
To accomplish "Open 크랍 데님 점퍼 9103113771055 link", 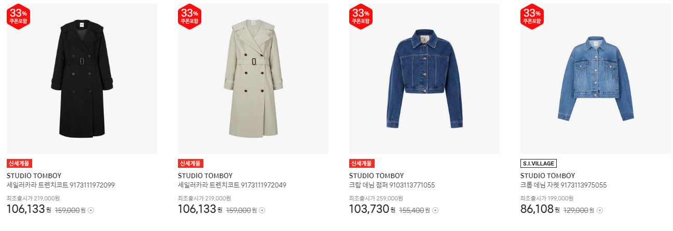I will [x=392, y=185].
